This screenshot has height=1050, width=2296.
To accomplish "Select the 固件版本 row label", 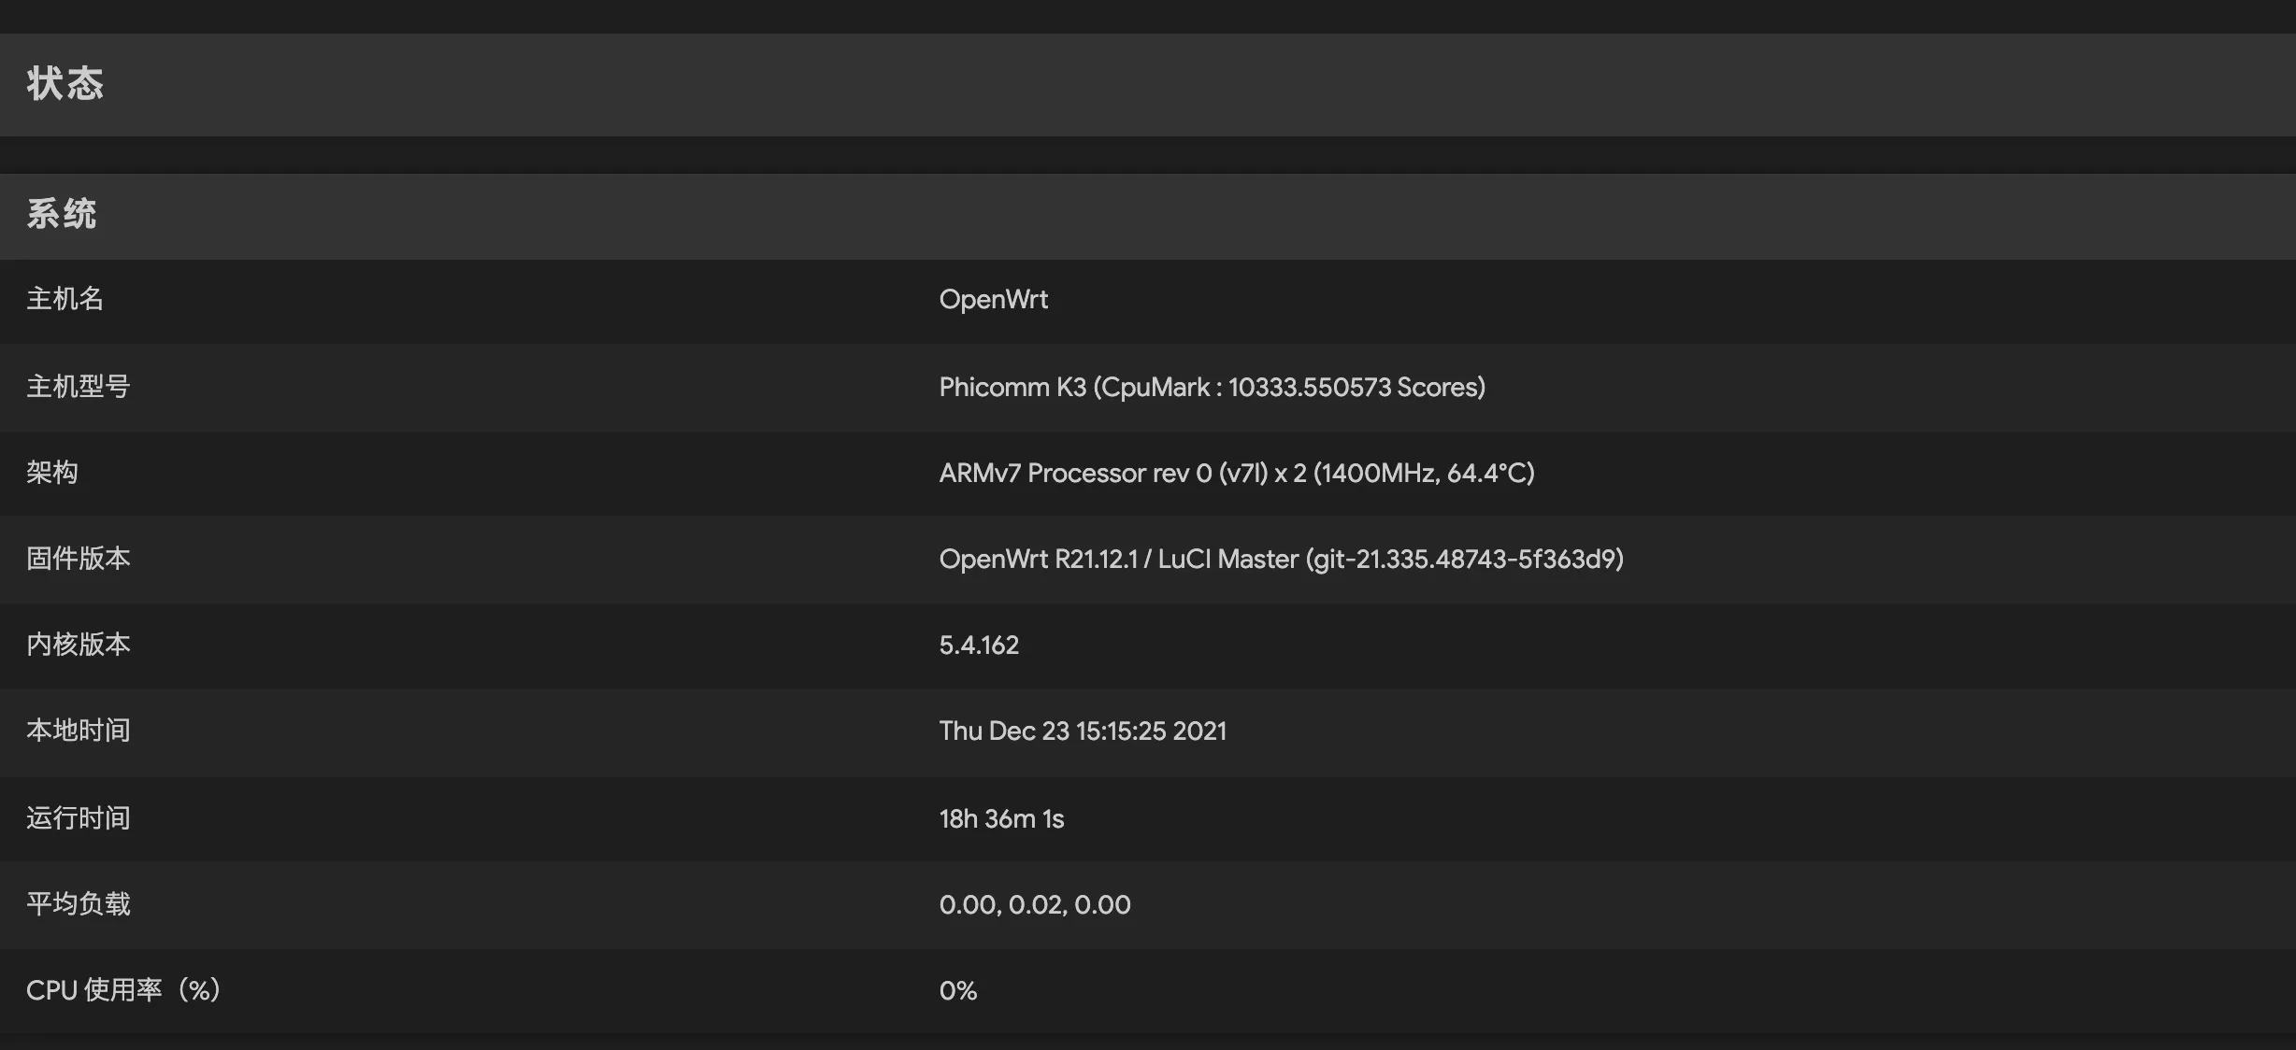I will coord(78,559).
